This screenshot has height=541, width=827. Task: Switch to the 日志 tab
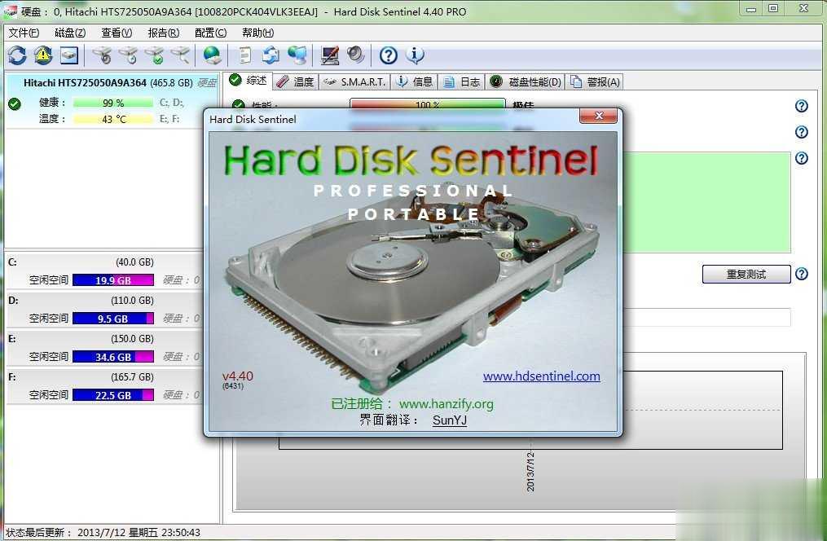pyautogui.click(x=461, y=81)
